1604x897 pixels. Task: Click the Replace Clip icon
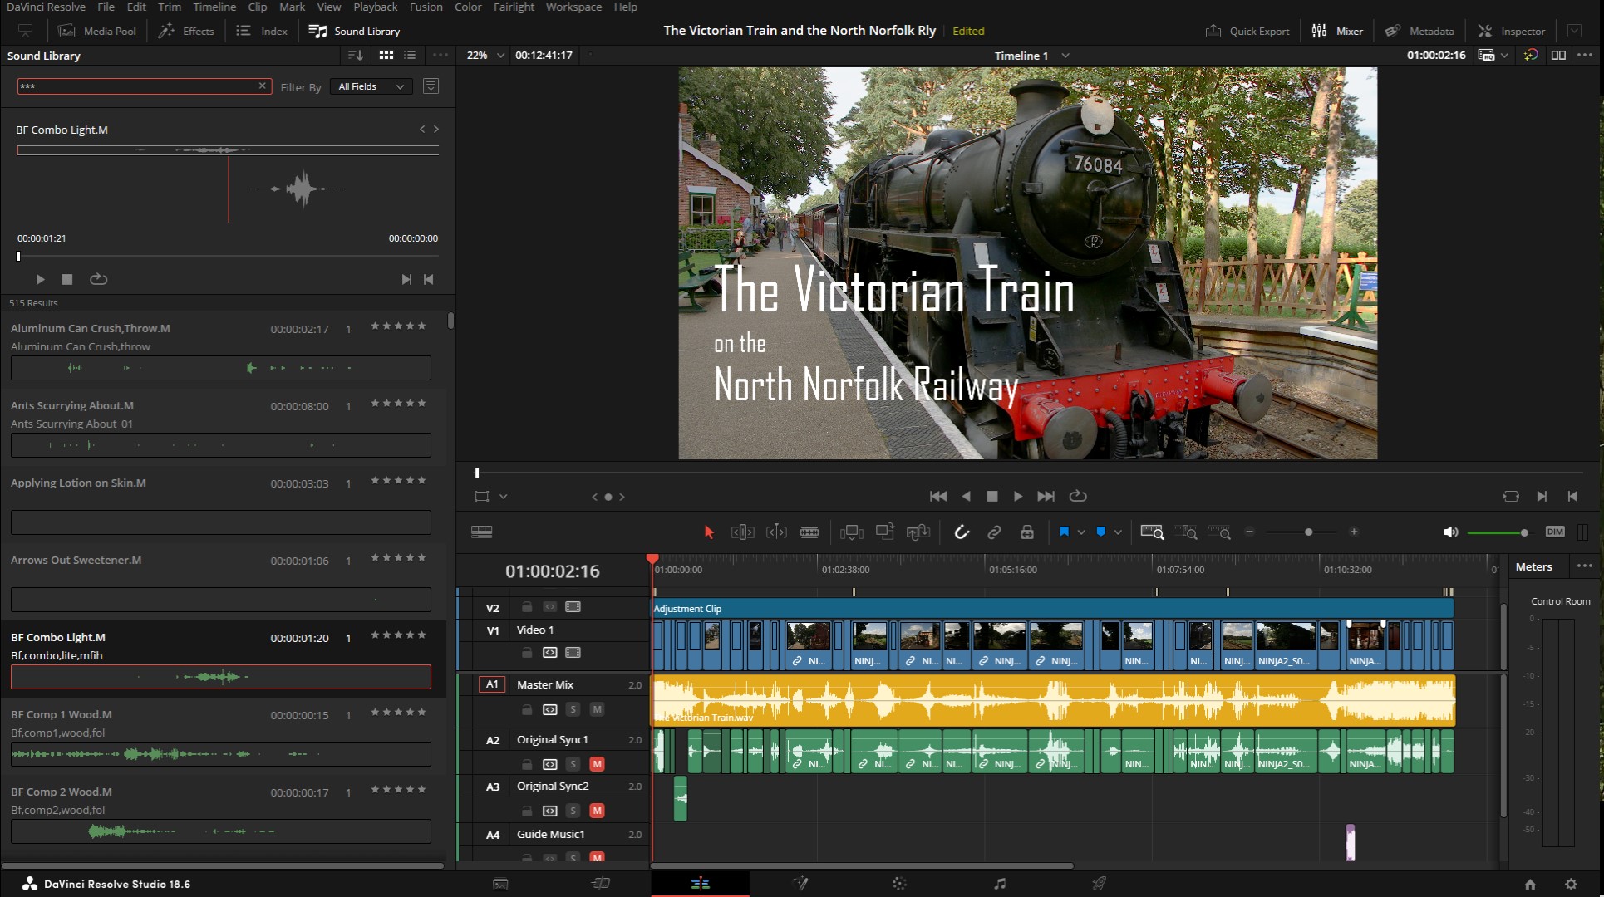(918, 532)
